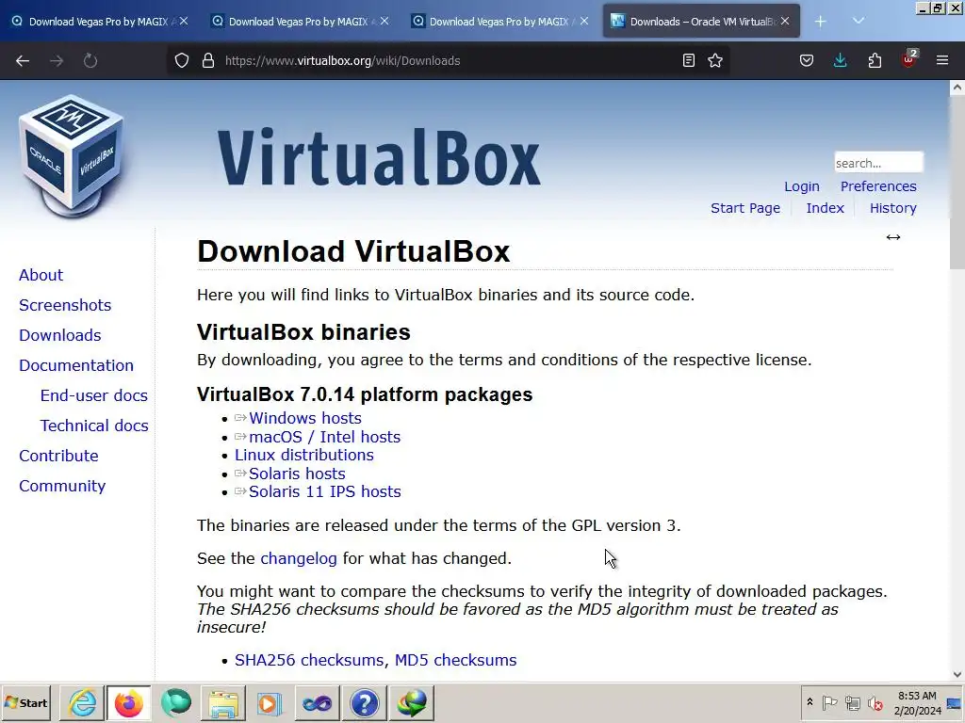Screen dimensions: 965x723
Task: Click the padlock site security icon
Action: click(208, 60)
